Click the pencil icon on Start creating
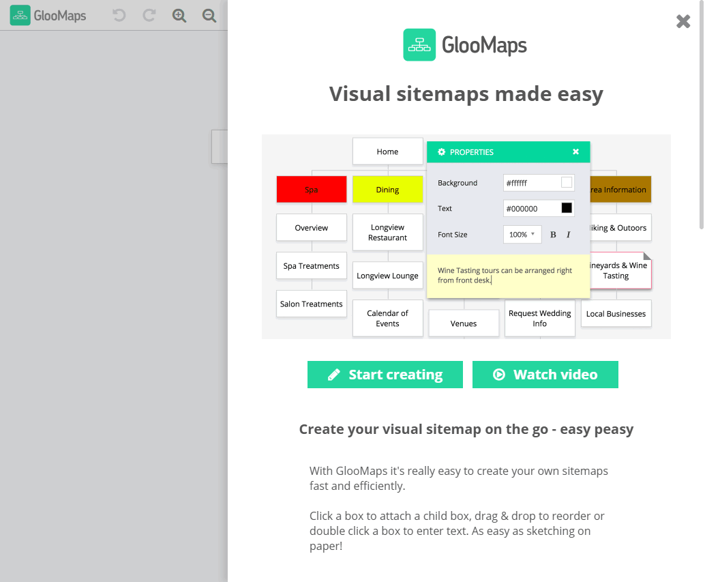 pyautogui.click(x=333, y=375)
